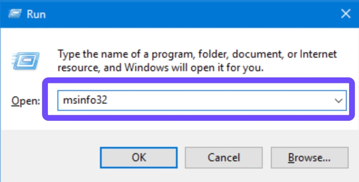359x182 pixels.
Task: Click the empty title bar area
Action: [x=181, y=14]
